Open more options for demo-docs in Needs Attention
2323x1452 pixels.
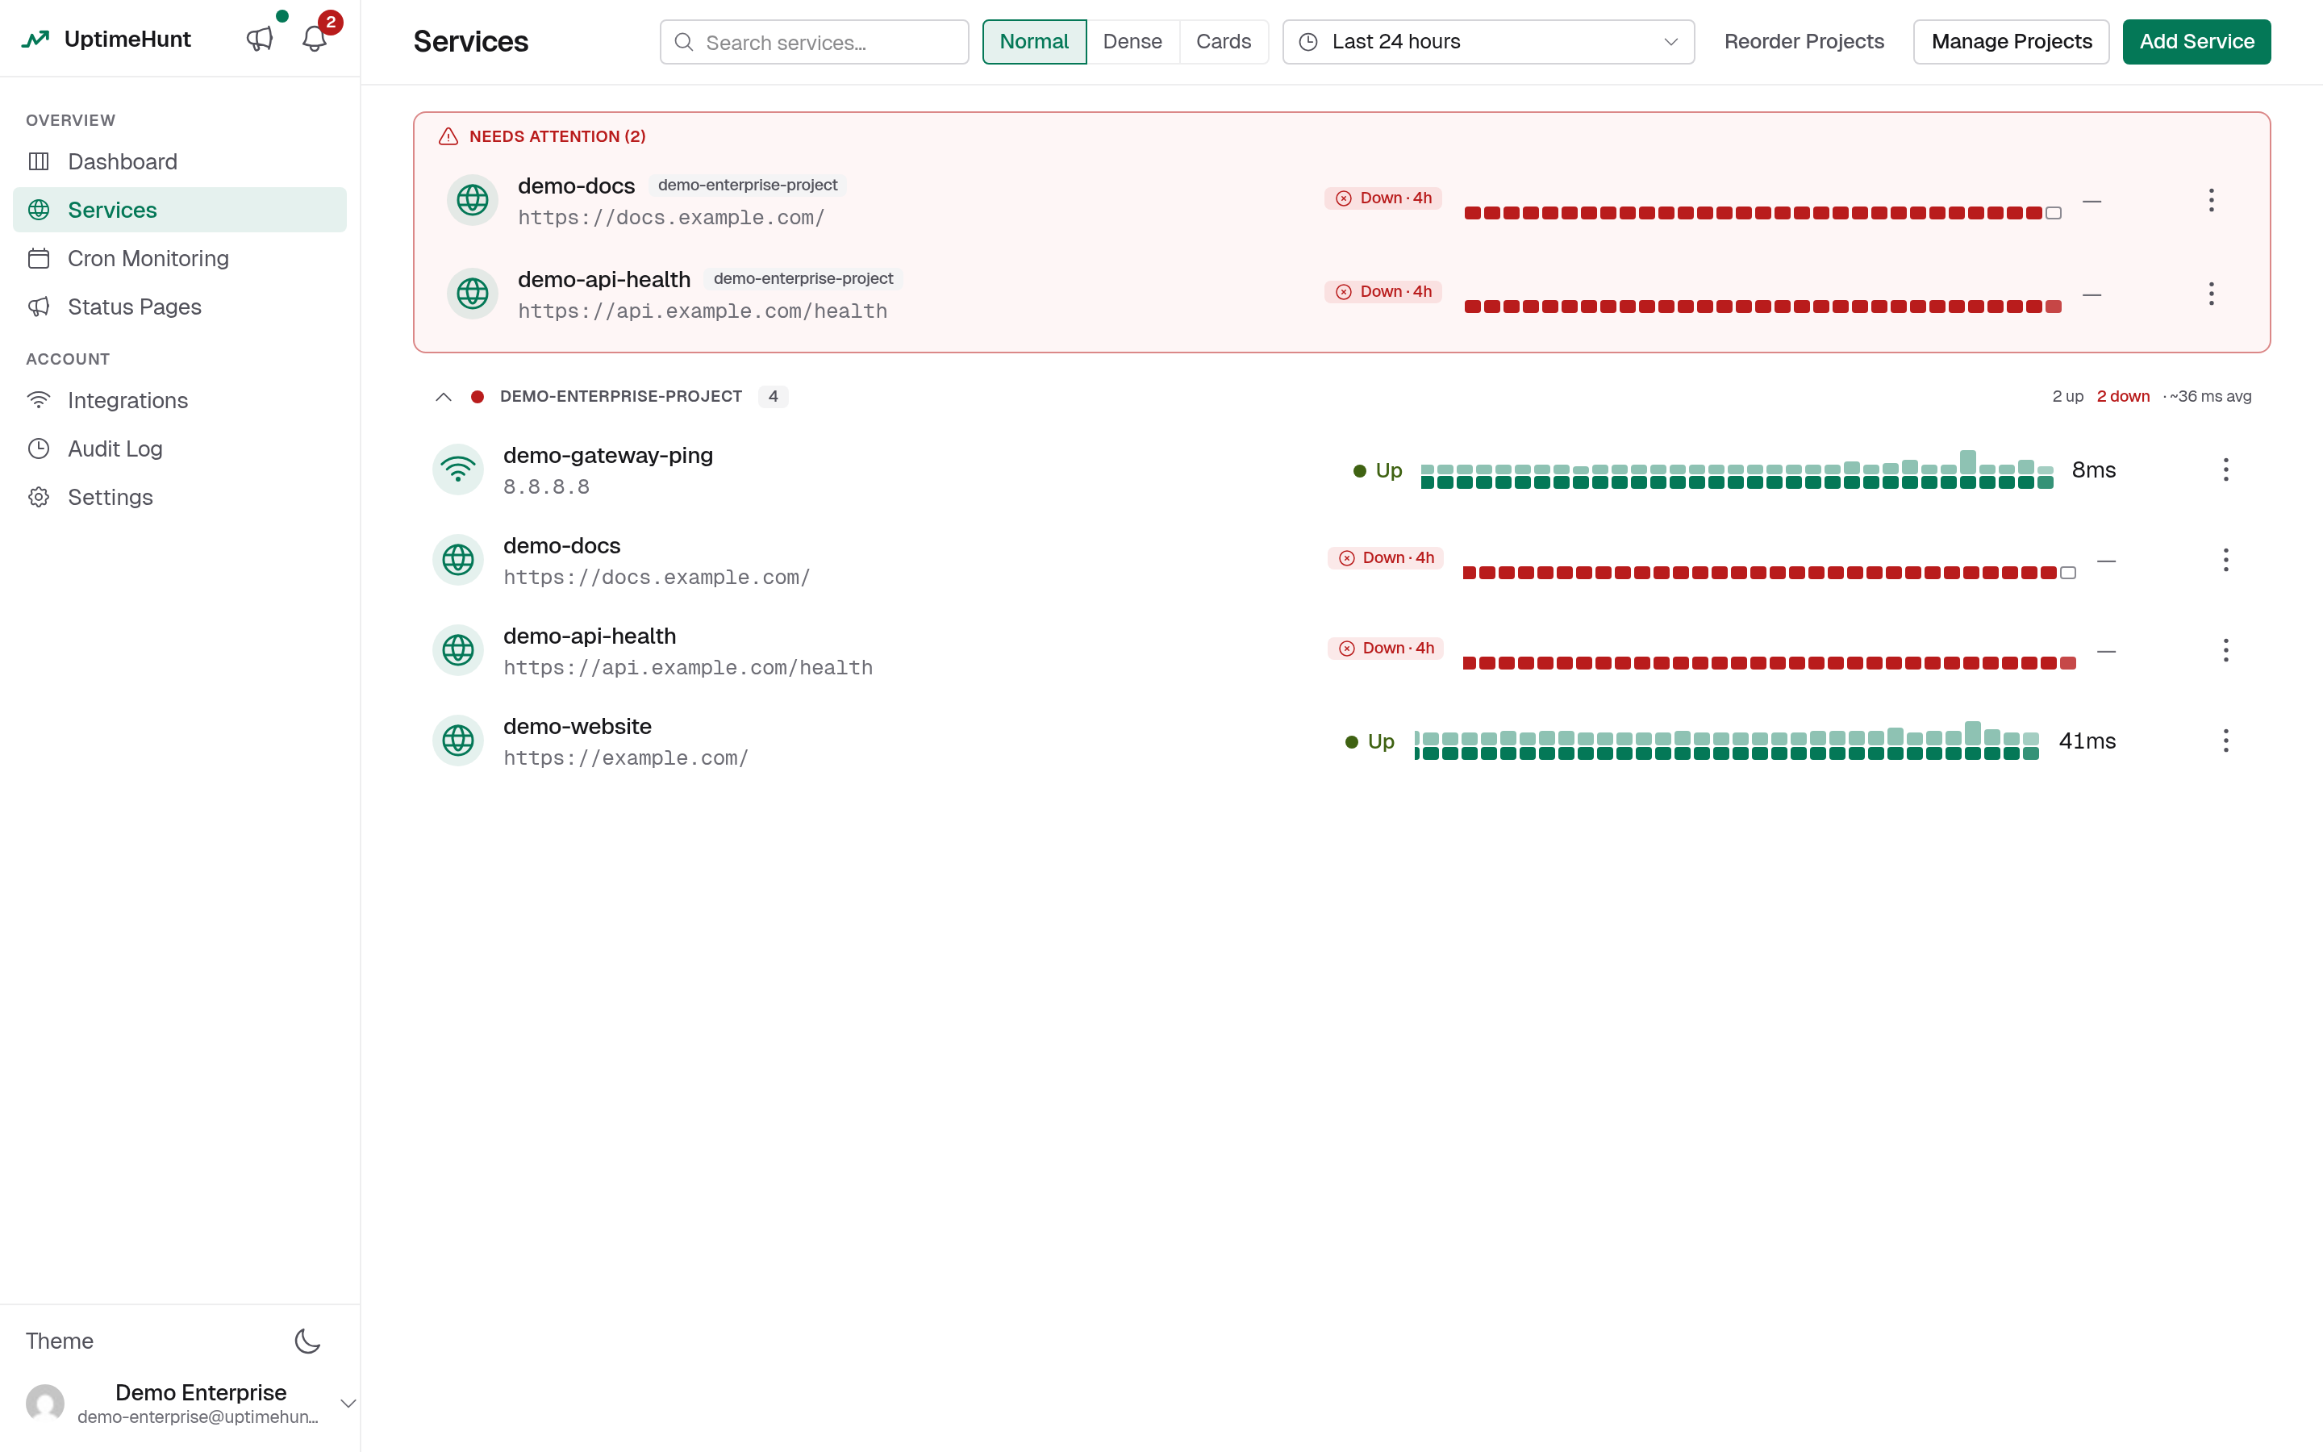pos(2212,200)
